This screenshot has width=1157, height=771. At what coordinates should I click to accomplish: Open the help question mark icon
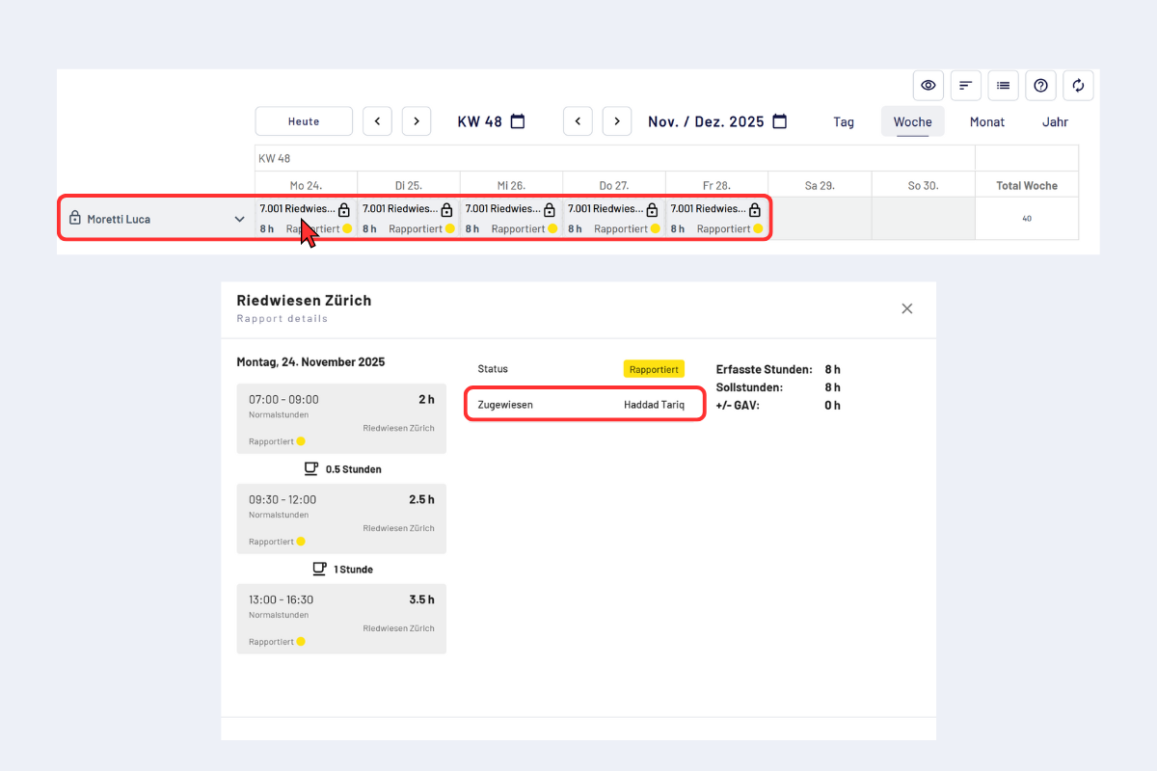[x=1040, y=86]
